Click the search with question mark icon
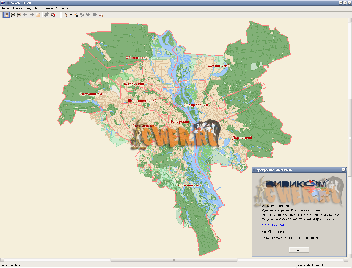The width and height of the screenshot is (352, 268). (53, 15)
